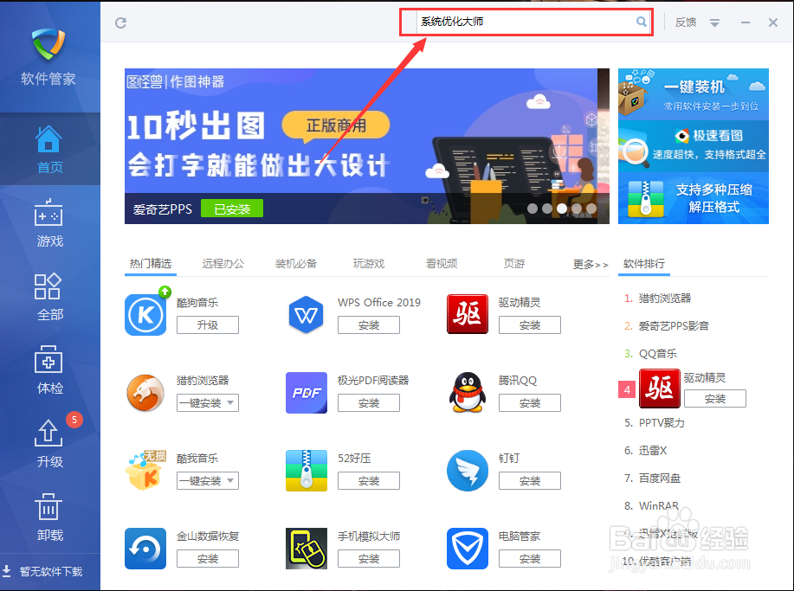Screen dimensions: 794x591
Task: Install 腾讯QQ
Action: (530, 402)
